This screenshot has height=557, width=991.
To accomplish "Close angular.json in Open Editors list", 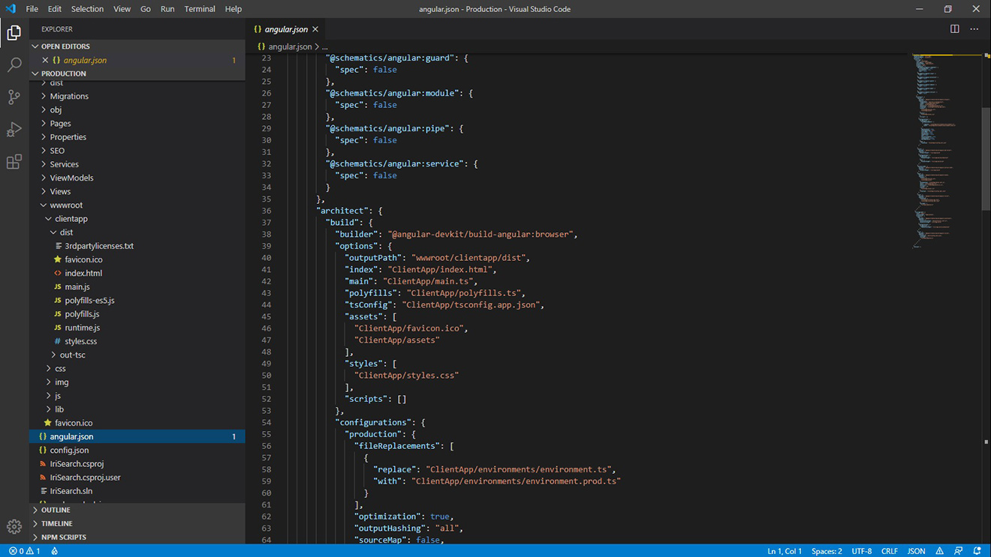I will 45,60.
